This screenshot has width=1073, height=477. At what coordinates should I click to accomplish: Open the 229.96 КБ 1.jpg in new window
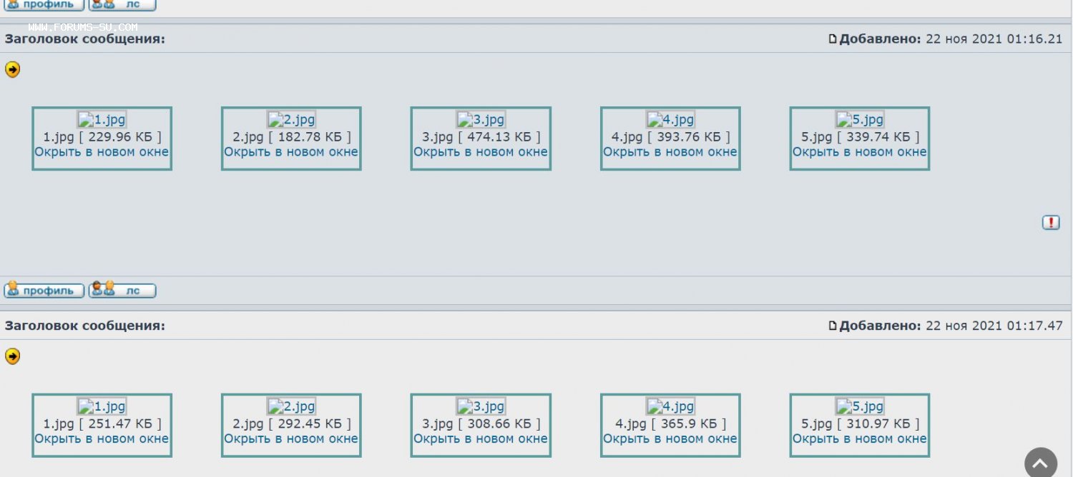tap(102, 152)
